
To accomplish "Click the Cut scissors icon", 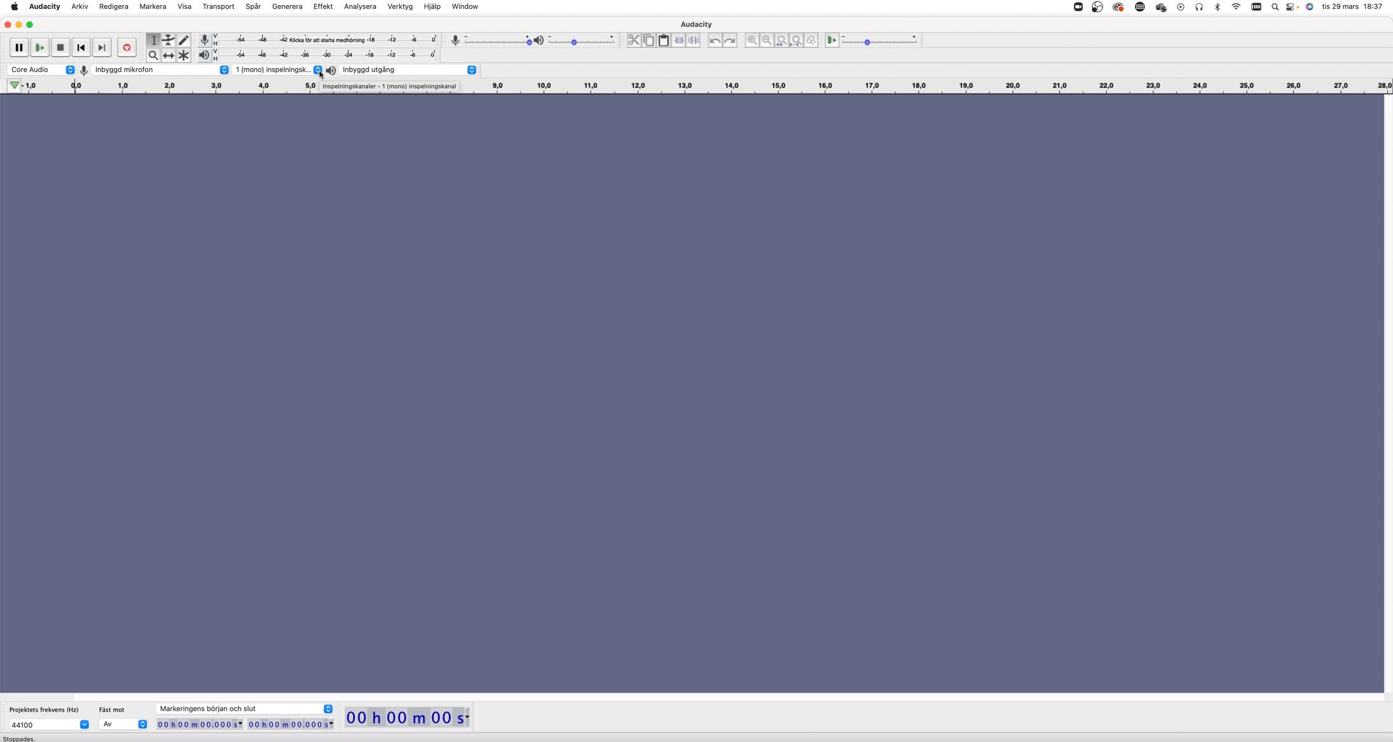I will click(x=633, y=40).
